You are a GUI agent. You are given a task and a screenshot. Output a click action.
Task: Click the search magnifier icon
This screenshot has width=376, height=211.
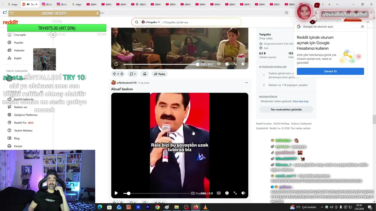pyautogui.click(x=137, y=22)
